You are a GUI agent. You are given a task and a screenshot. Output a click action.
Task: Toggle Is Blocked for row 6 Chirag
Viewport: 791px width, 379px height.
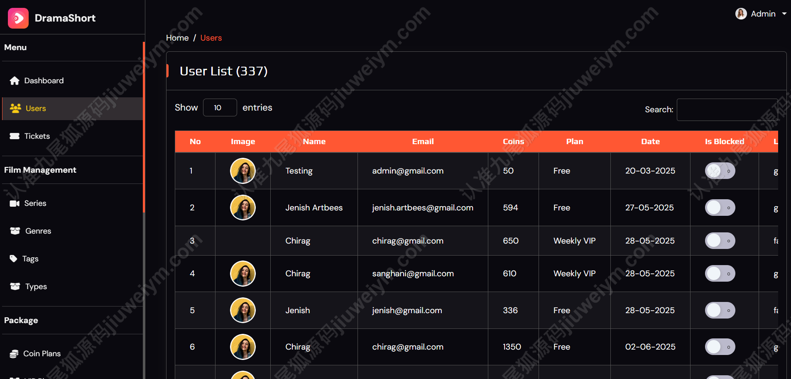(720, 347)
